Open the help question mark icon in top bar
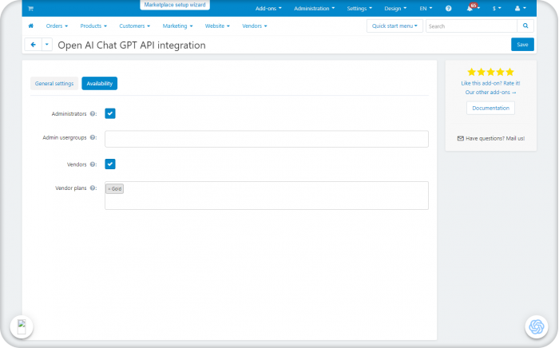Image resolution: width=559 pixels, height=348 pixels. click(449, 8)
